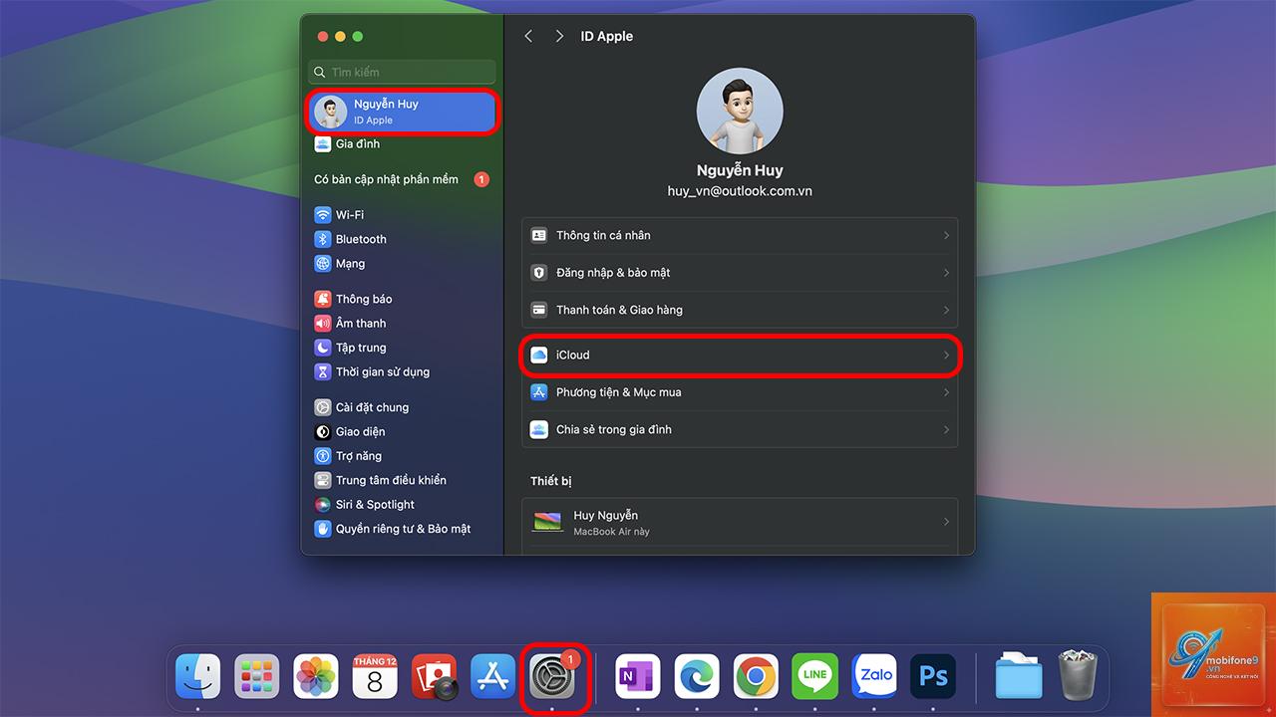Expand Thanh toán & Giao hàng chevron

[x=946, y=311]
